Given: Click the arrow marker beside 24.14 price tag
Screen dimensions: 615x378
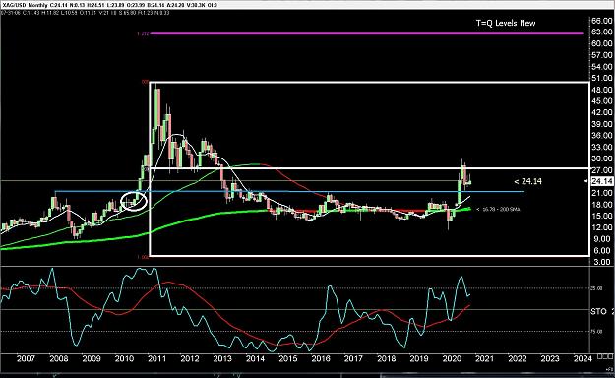Looking at the screenshot, I should 586,181.
